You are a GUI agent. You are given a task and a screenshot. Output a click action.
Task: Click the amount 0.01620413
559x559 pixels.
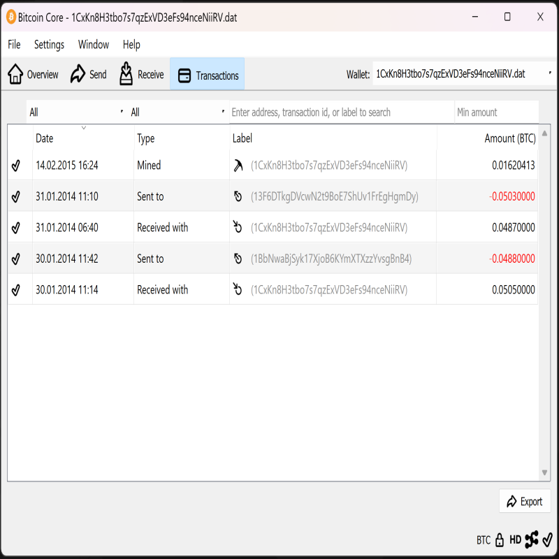pyautogui.click(x=514, y=166)
